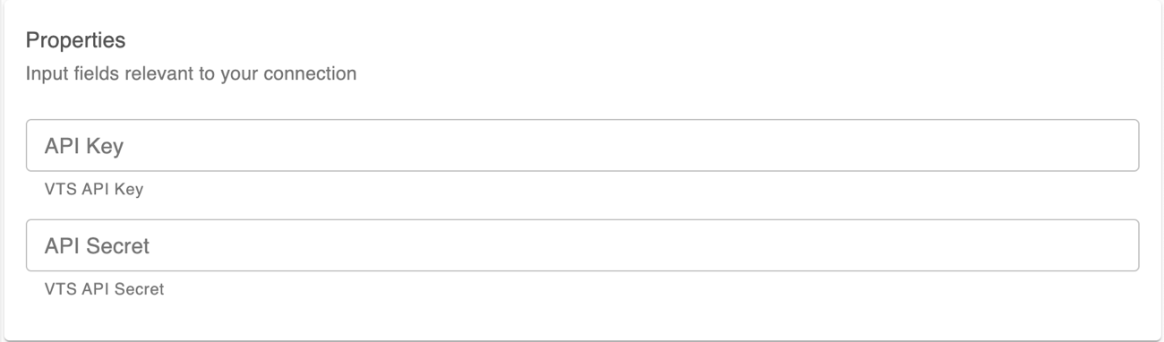Choose the API Secret box for editing
This screenshot has height=342, width=1164.
click(x=582, y=245)
